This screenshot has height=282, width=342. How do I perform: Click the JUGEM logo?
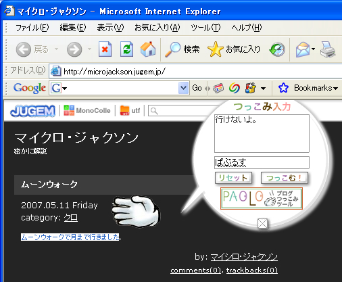click(33, 111)
